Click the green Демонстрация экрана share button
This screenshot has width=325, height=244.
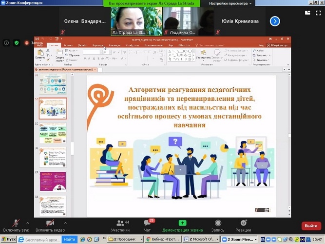(182, 225)
